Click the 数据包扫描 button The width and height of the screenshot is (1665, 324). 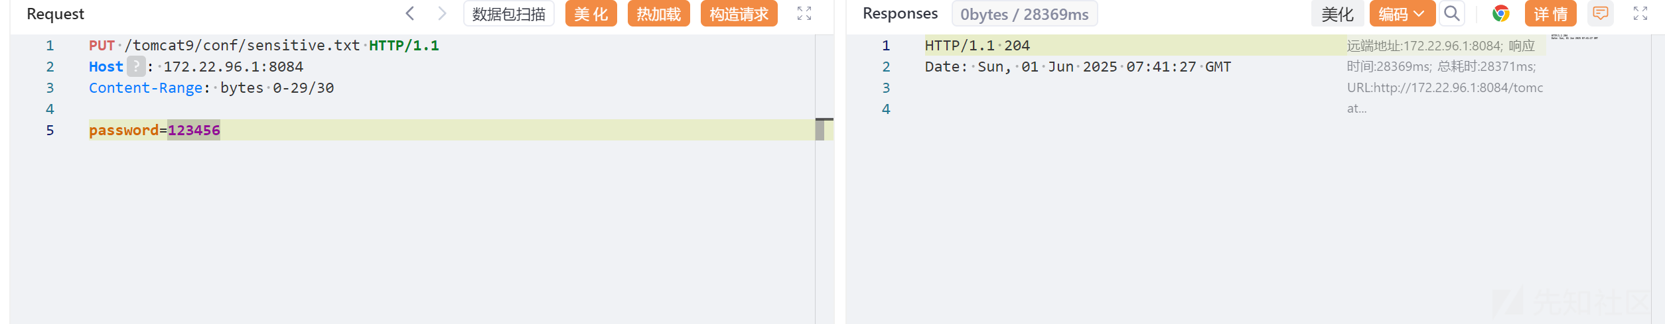pyautogui.click(x=509, y=14)
